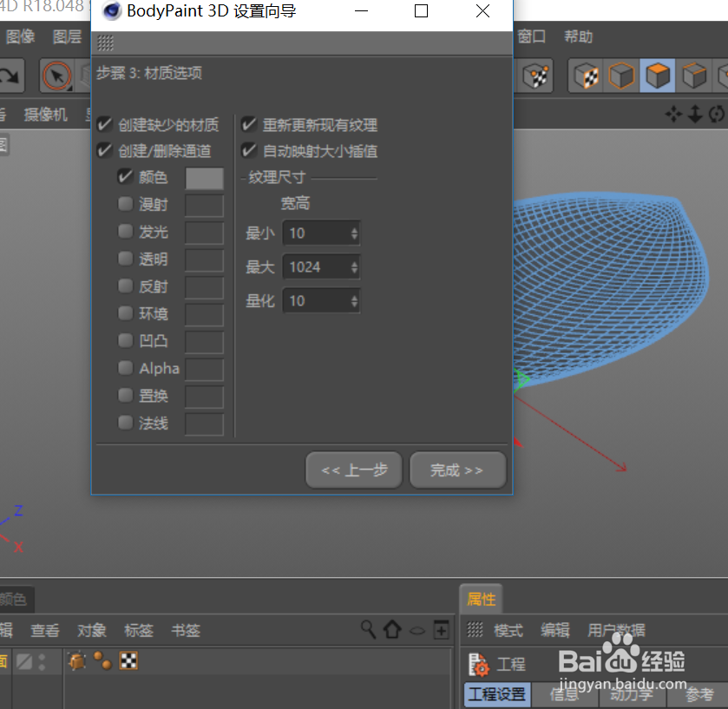Click the 完成 >> button
This screenshot has height=709, width=728.
click(x=458, y=469)
